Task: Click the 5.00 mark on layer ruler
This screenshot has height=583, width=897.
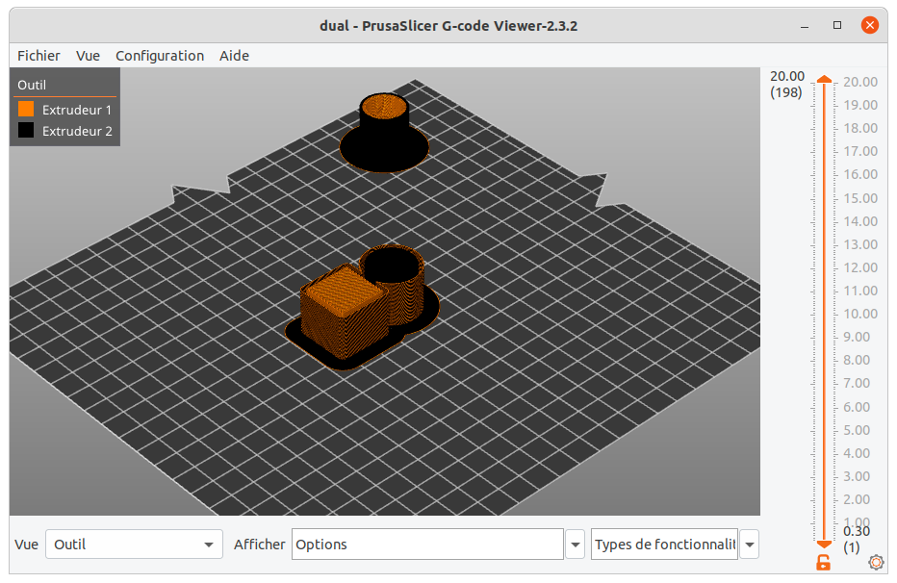Action: pyautogui.click(x=857, y=430)
